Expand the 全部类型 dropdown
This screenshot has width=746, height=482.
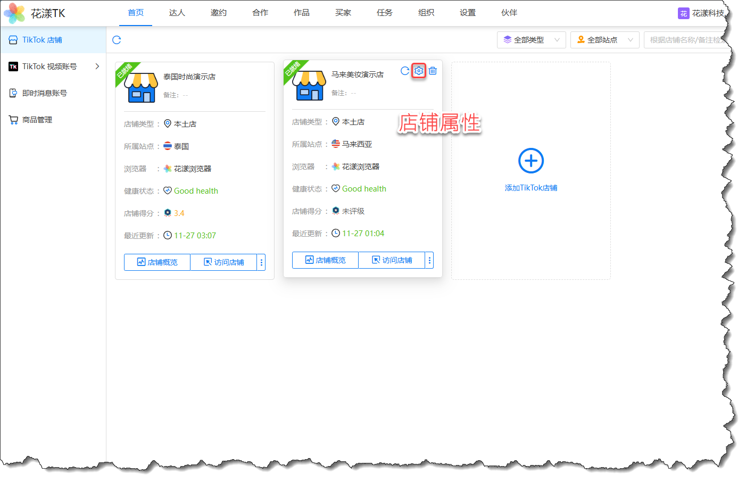[531, 40]
